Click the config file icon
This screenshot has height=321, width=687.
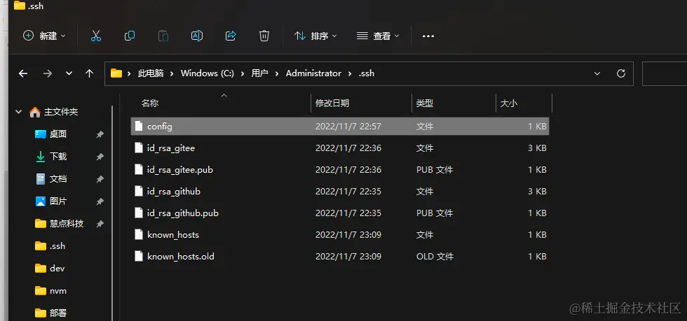pos(139,126)
